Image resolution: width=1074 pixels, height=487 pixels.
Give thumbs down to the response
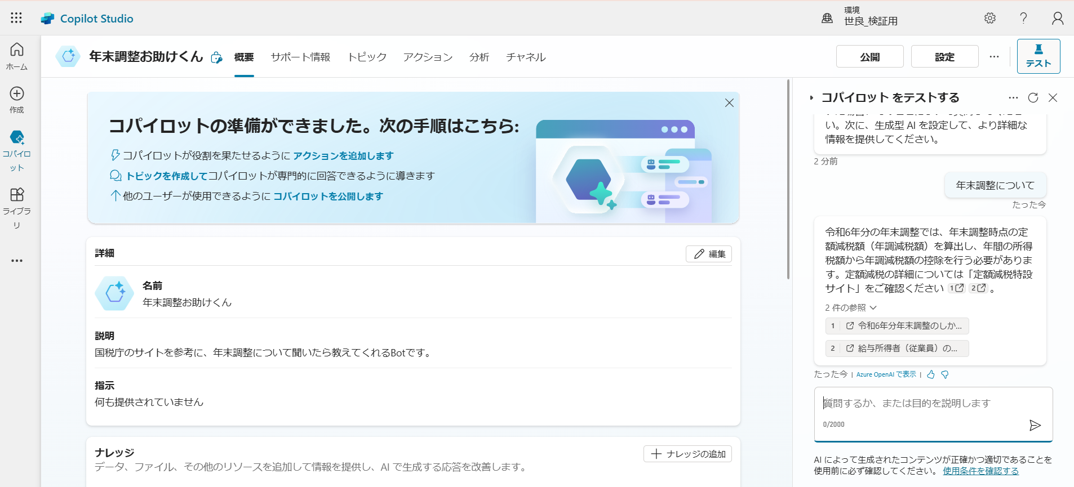pyautogui.click(x=945, y=374)
